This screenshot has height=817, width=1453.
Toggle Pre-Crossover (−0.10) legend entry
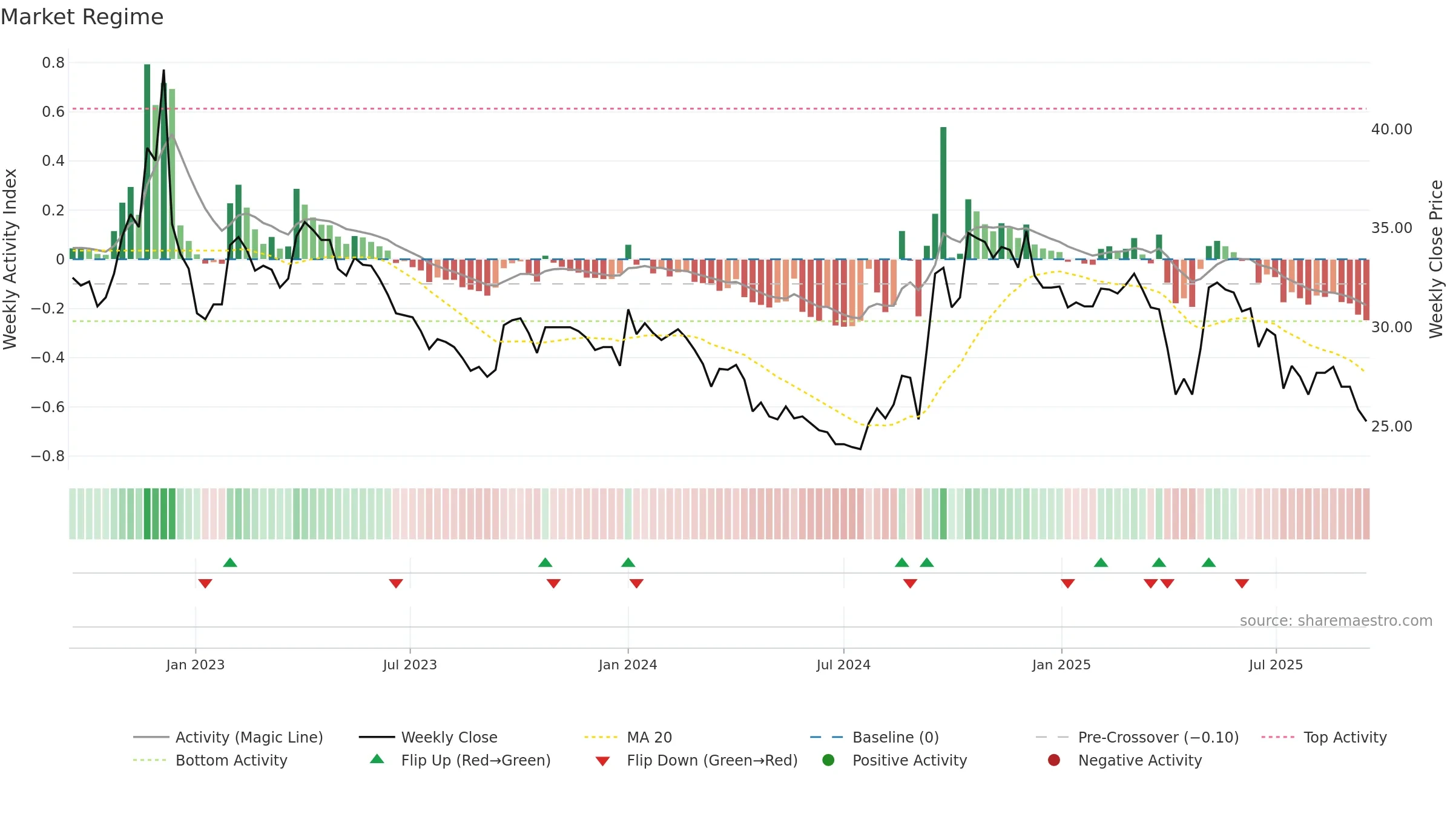tap(1138, 737)
